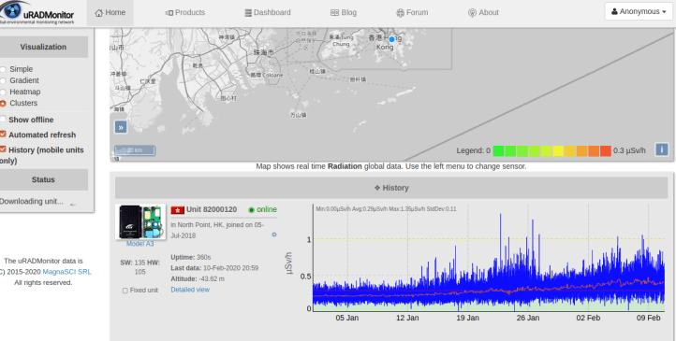Select the Gradient visualization option
Image resolution: width=676 pixels, height=341 pixels.
point(3,80)
